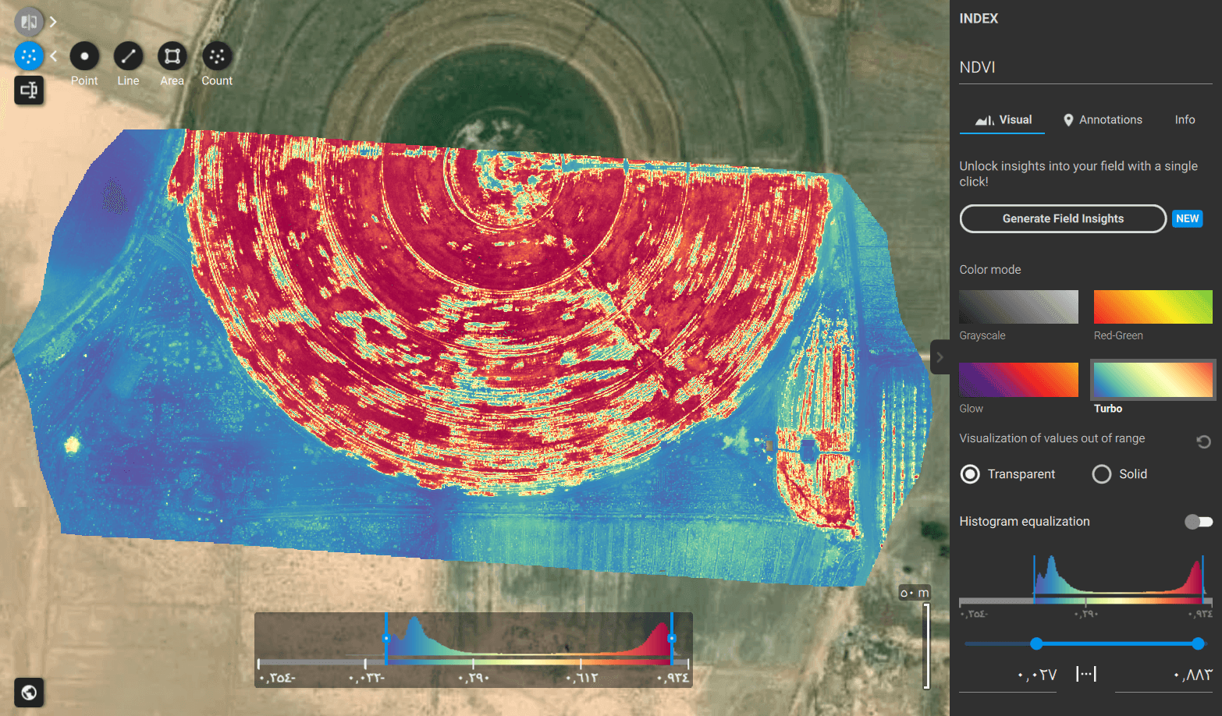Select the Solid radio option
The image size is (1222, 716).
(x=1102, y=474)
